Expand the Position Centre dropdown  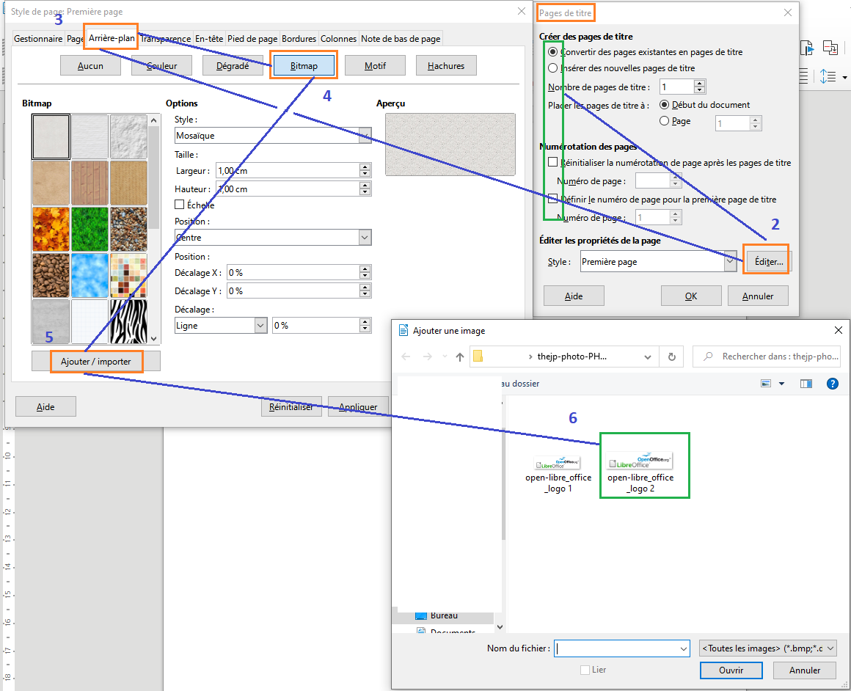tap(365, 237)
